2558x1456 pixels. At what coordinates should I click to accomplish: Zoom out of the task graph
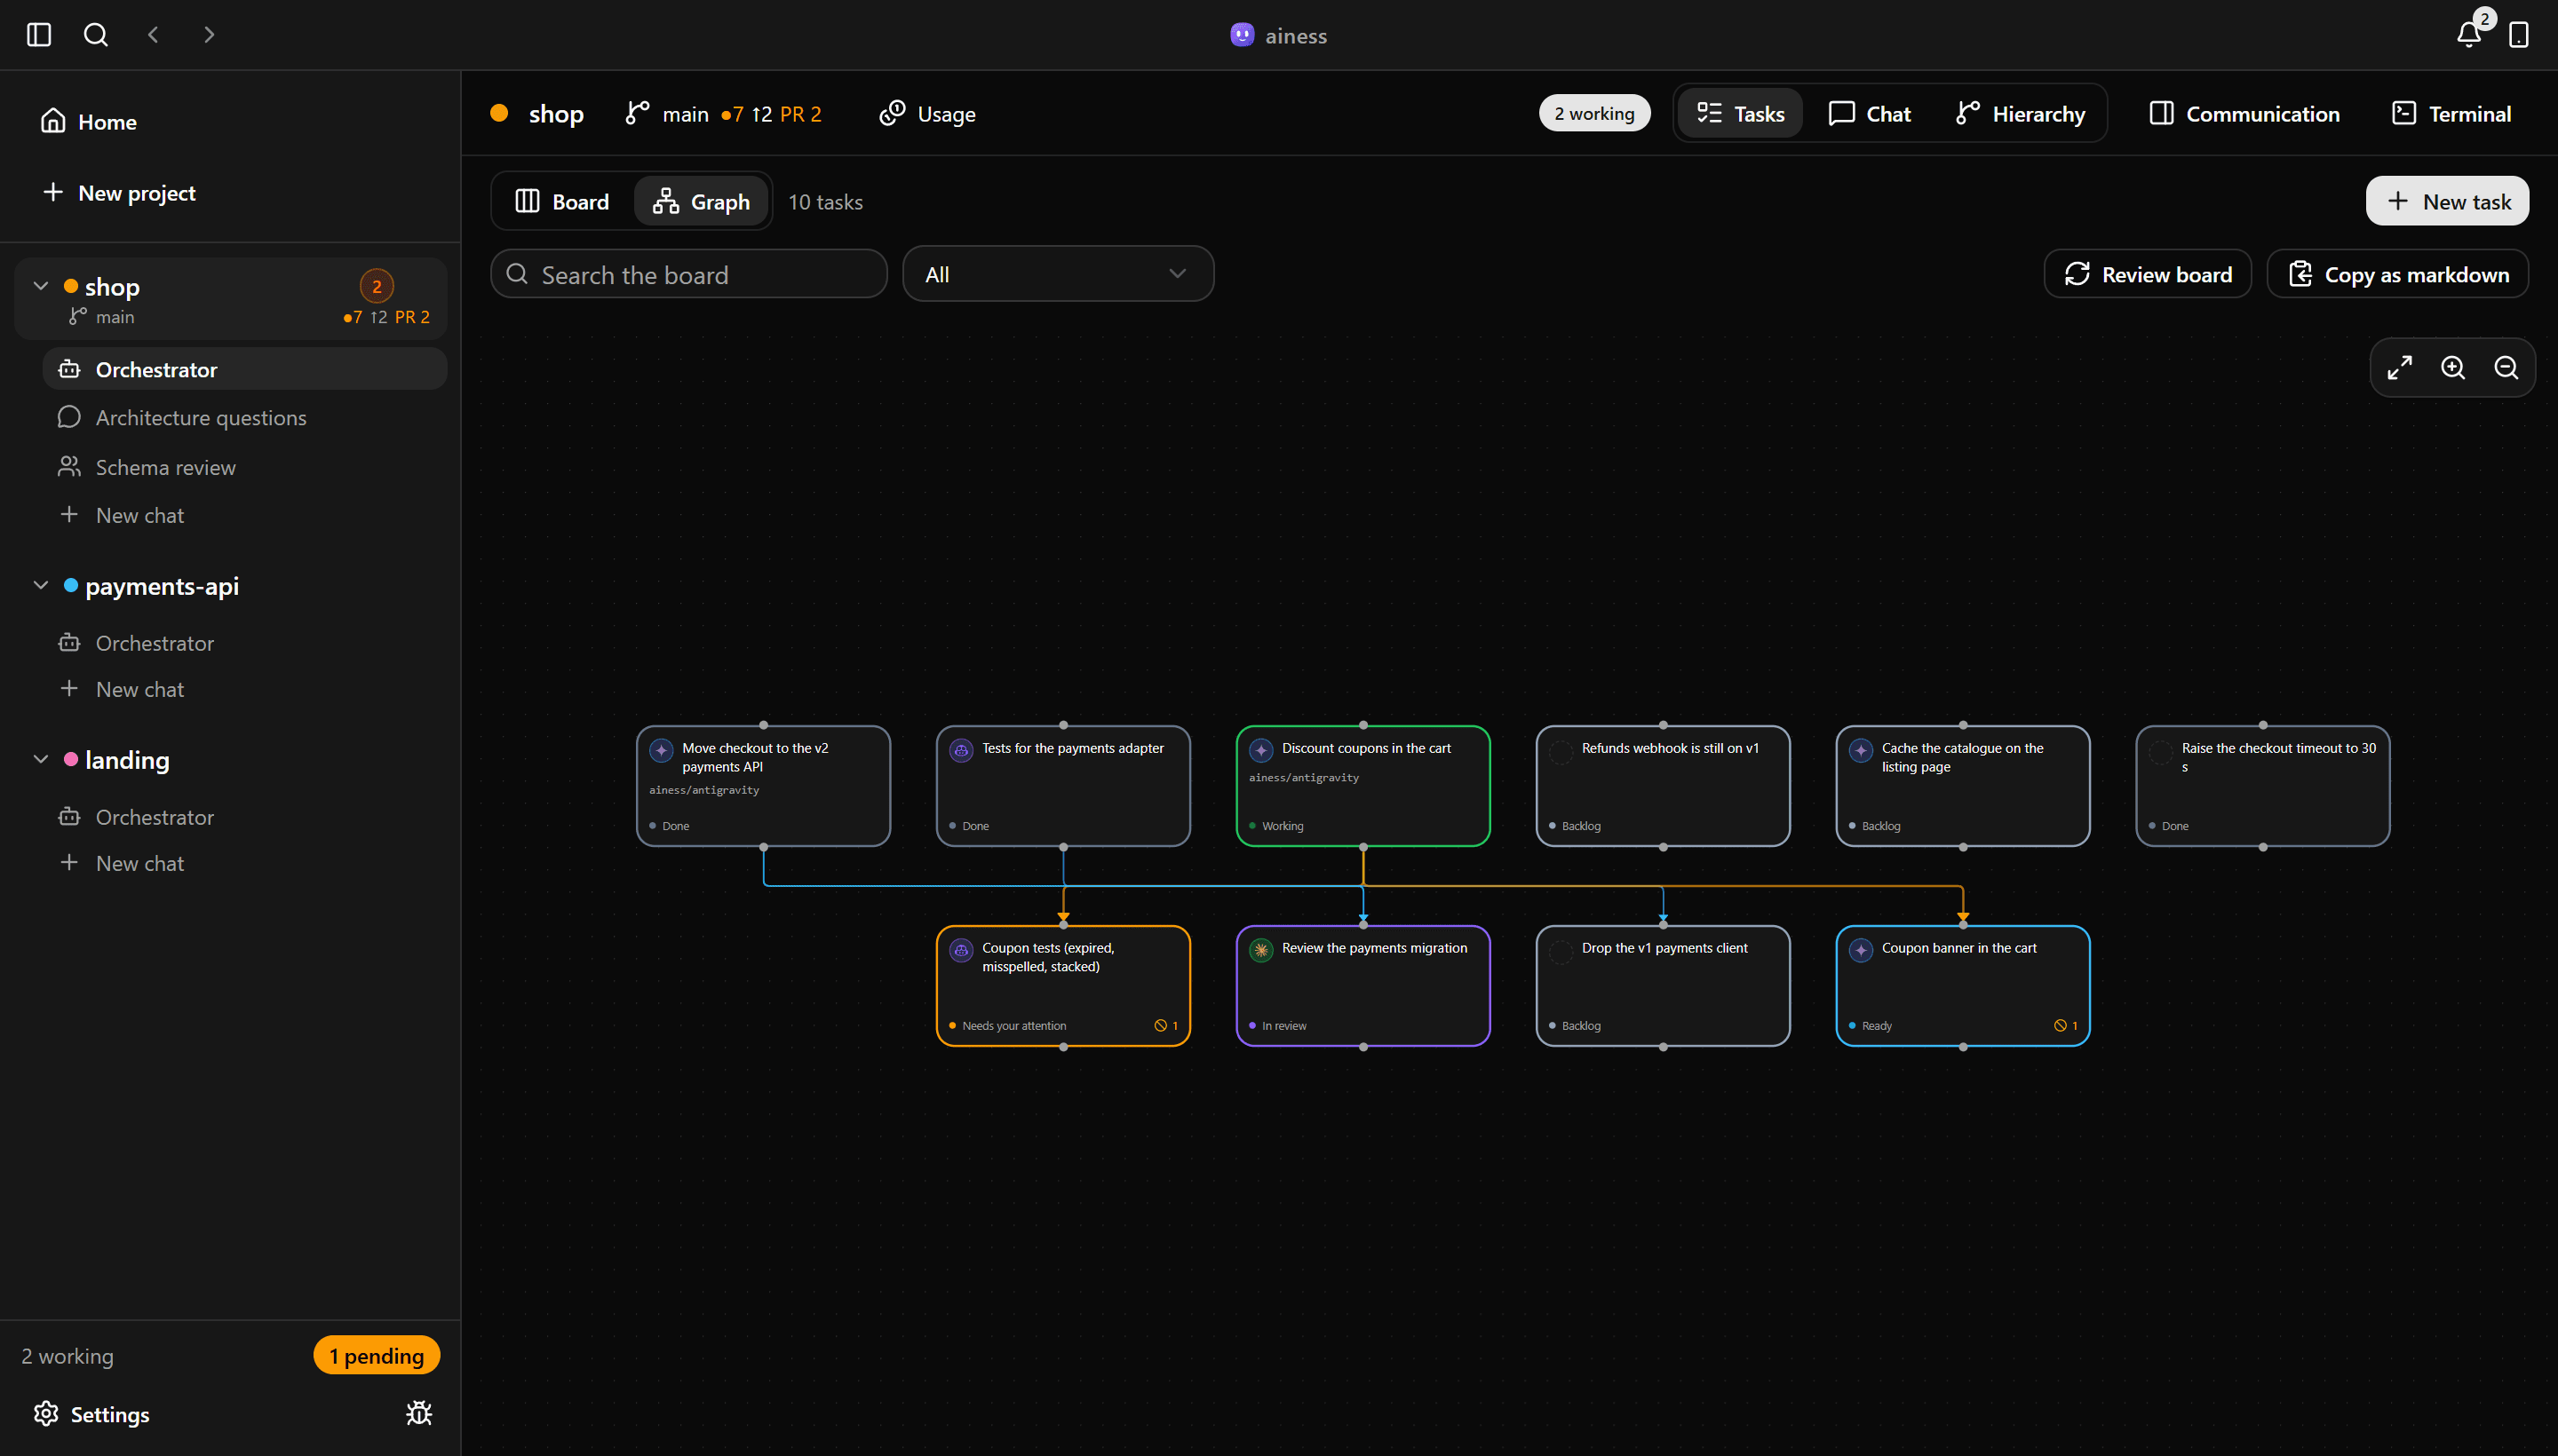[2506, 368]
